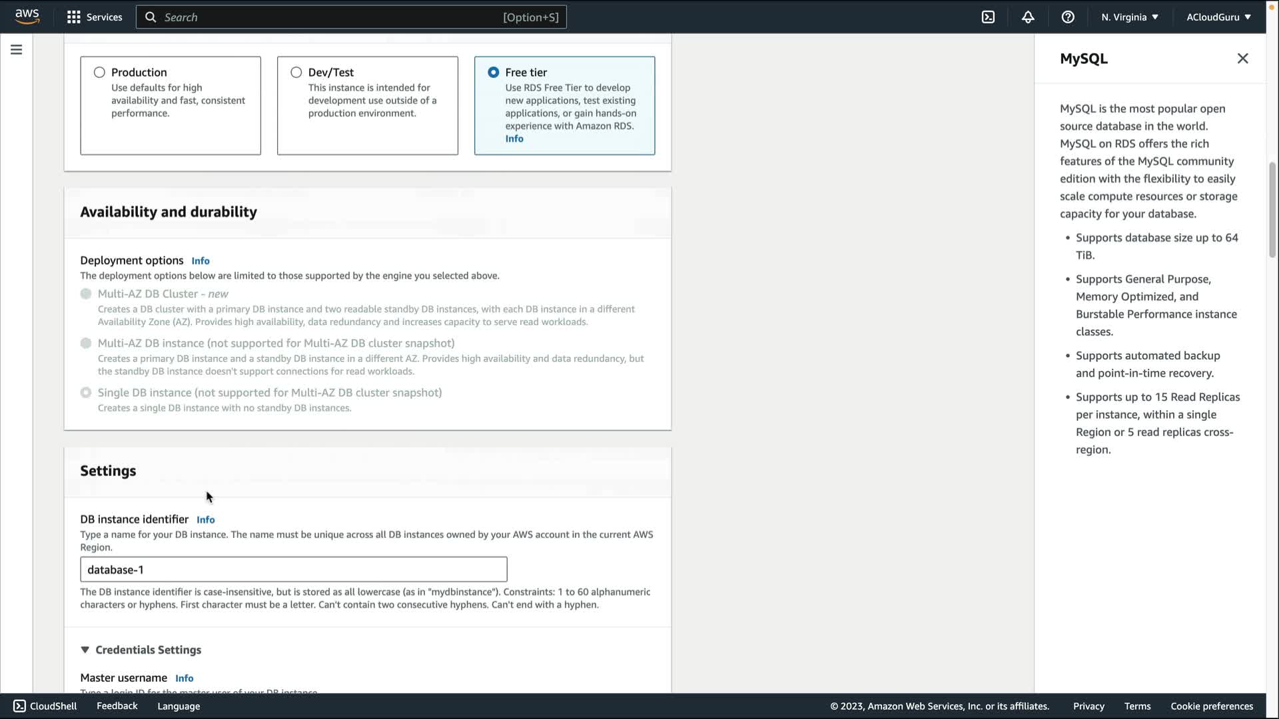
Task: Open the notifications bell
Action: [x=1028, y=17]
